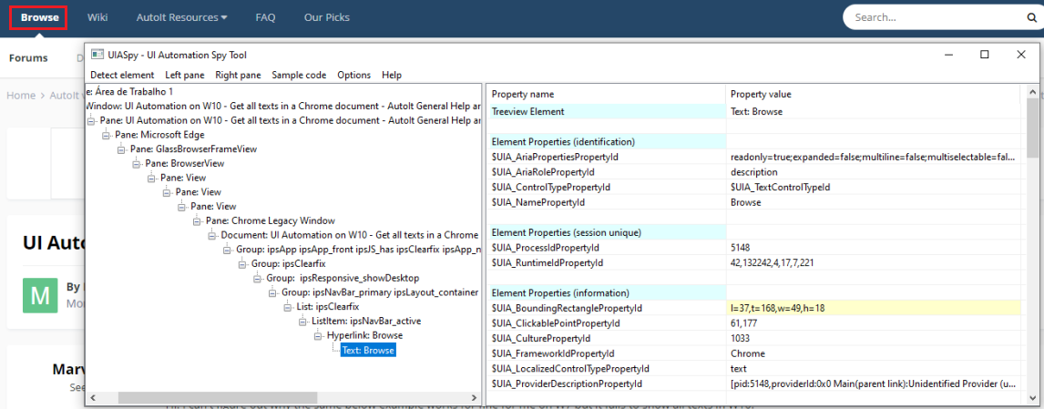Click the green M user avatar
The width and height of the screenshot is (1044, 409).
click(40, 296)
